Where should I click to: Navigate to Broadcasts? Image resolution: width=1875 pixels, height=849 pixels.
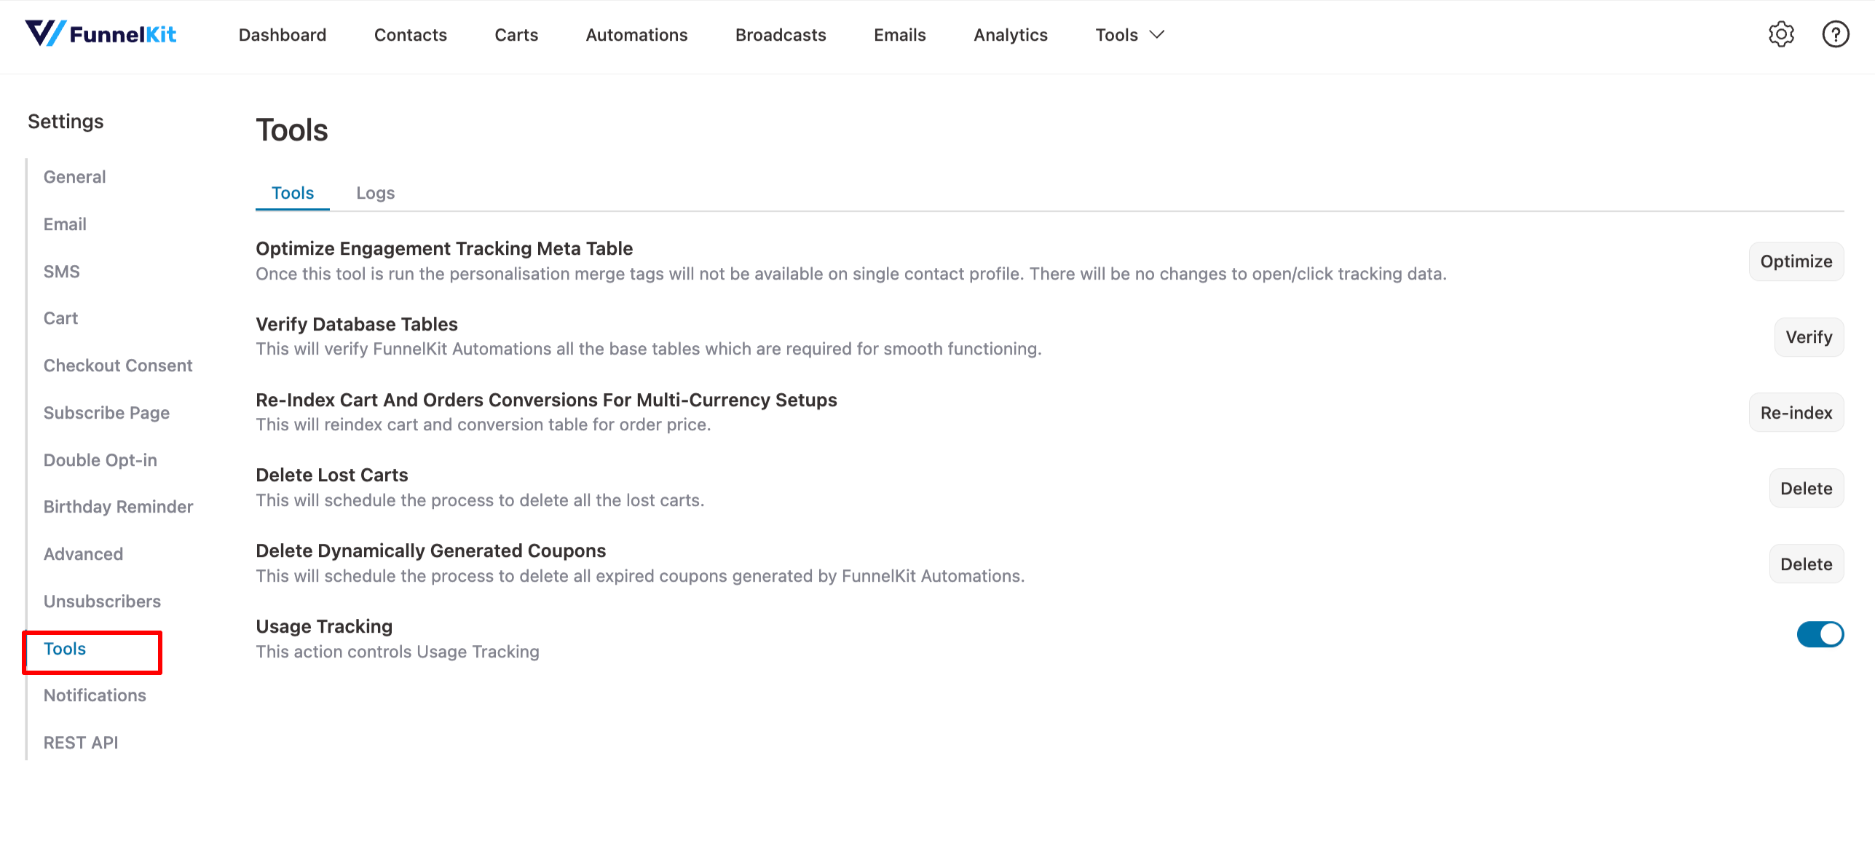[x=781, y=35]
